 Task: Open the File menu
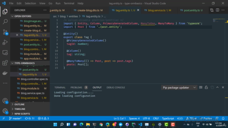[x=11, y=3]
